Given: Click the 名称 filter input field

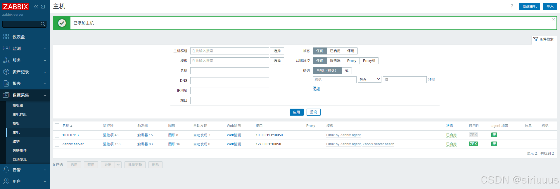Looking at the screenshot, I should coord(230,71).
